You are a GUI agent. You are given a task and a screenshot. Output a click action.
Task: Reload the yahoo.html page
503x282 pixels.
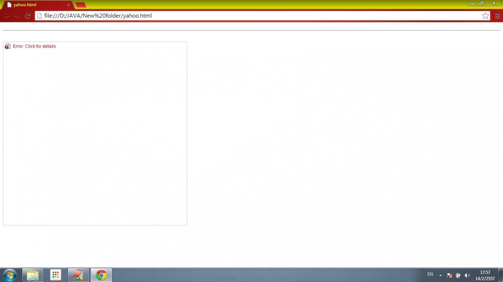tap(28, 16)
